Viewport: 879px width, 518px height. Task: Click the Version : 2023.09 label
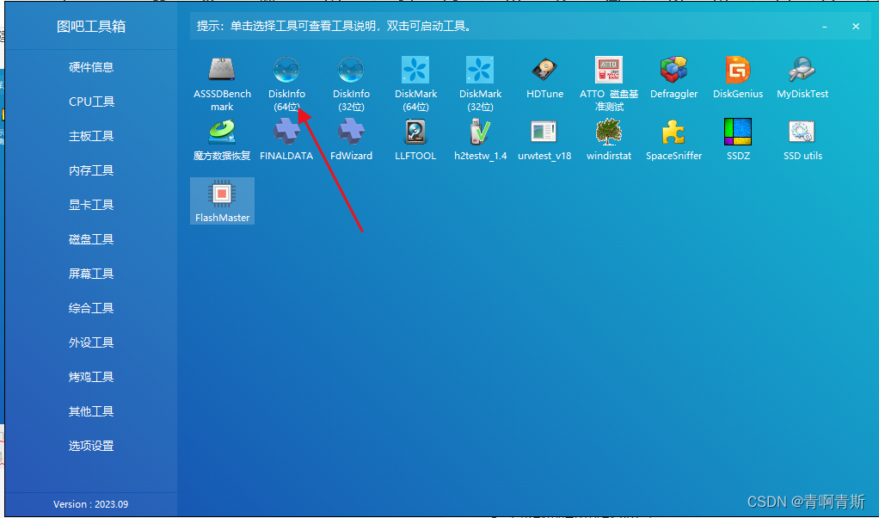coord(91,504)
